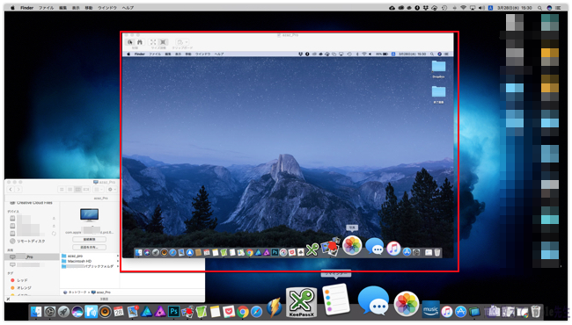Open KeePassX in the remote screen's Dock
Viewport: 572px width, 325px height.
(312, 249)
